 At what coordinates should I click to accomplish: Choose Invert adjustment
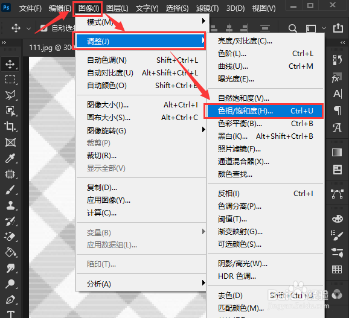265,194
